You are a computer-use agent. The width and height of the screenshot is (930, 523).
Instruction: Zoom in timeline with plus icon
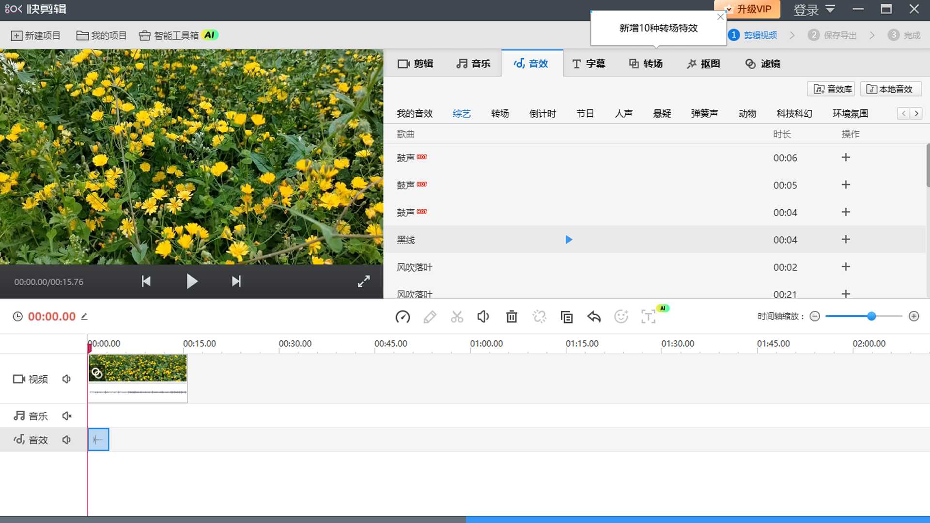(914, 316)
